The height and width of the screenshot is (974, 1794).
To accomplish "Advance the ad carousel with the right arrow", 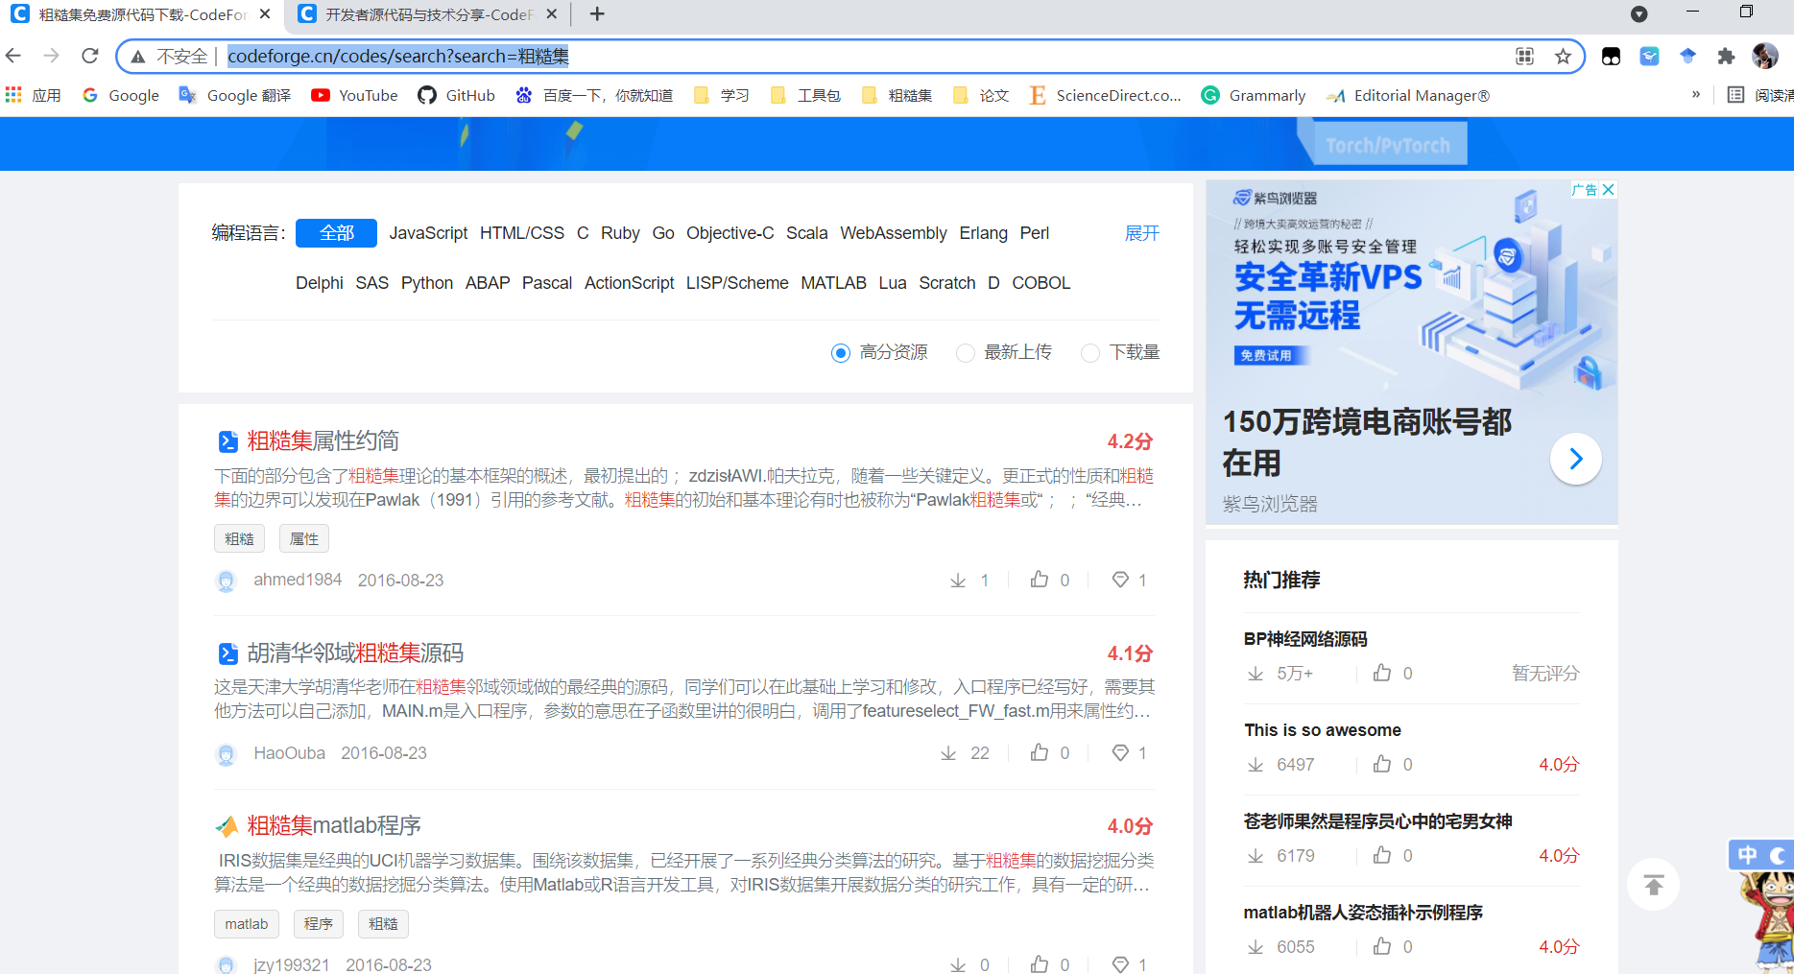I will pos(1576,459).
